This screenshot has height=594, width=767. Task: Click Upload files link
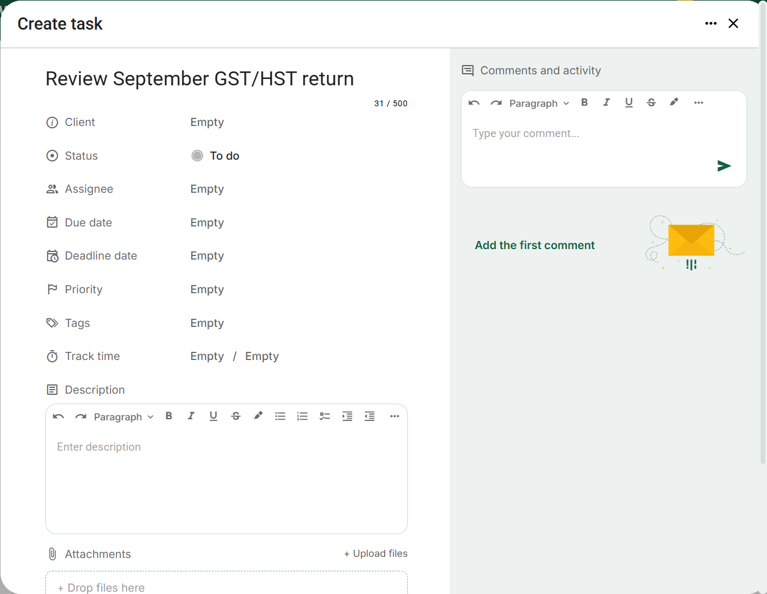(375, 553)
